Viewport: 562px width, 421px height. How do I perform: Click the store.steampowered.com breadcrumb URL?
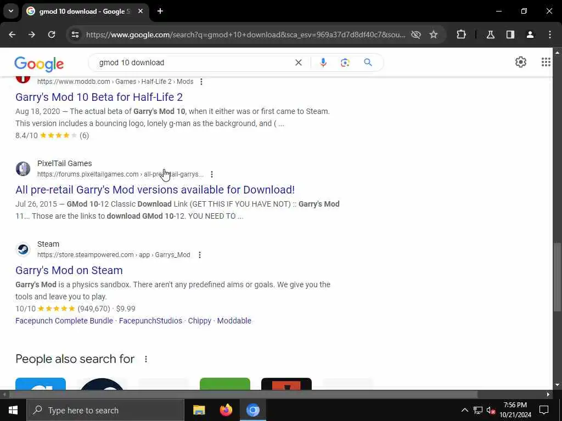click(114, 255)
